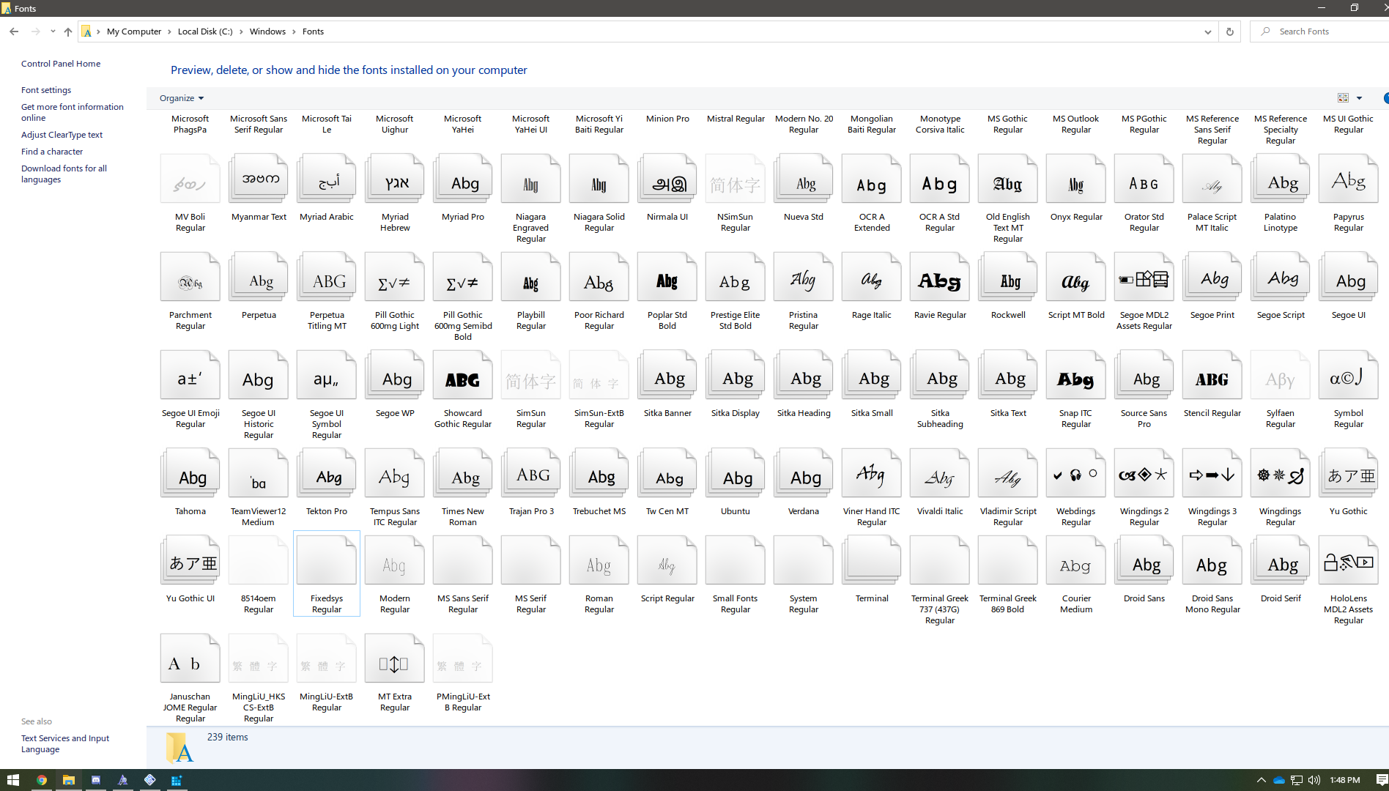Open the Adjust ClearType text link
The height and width of the screenshot is (791, 1389).
tap(62, 135)
